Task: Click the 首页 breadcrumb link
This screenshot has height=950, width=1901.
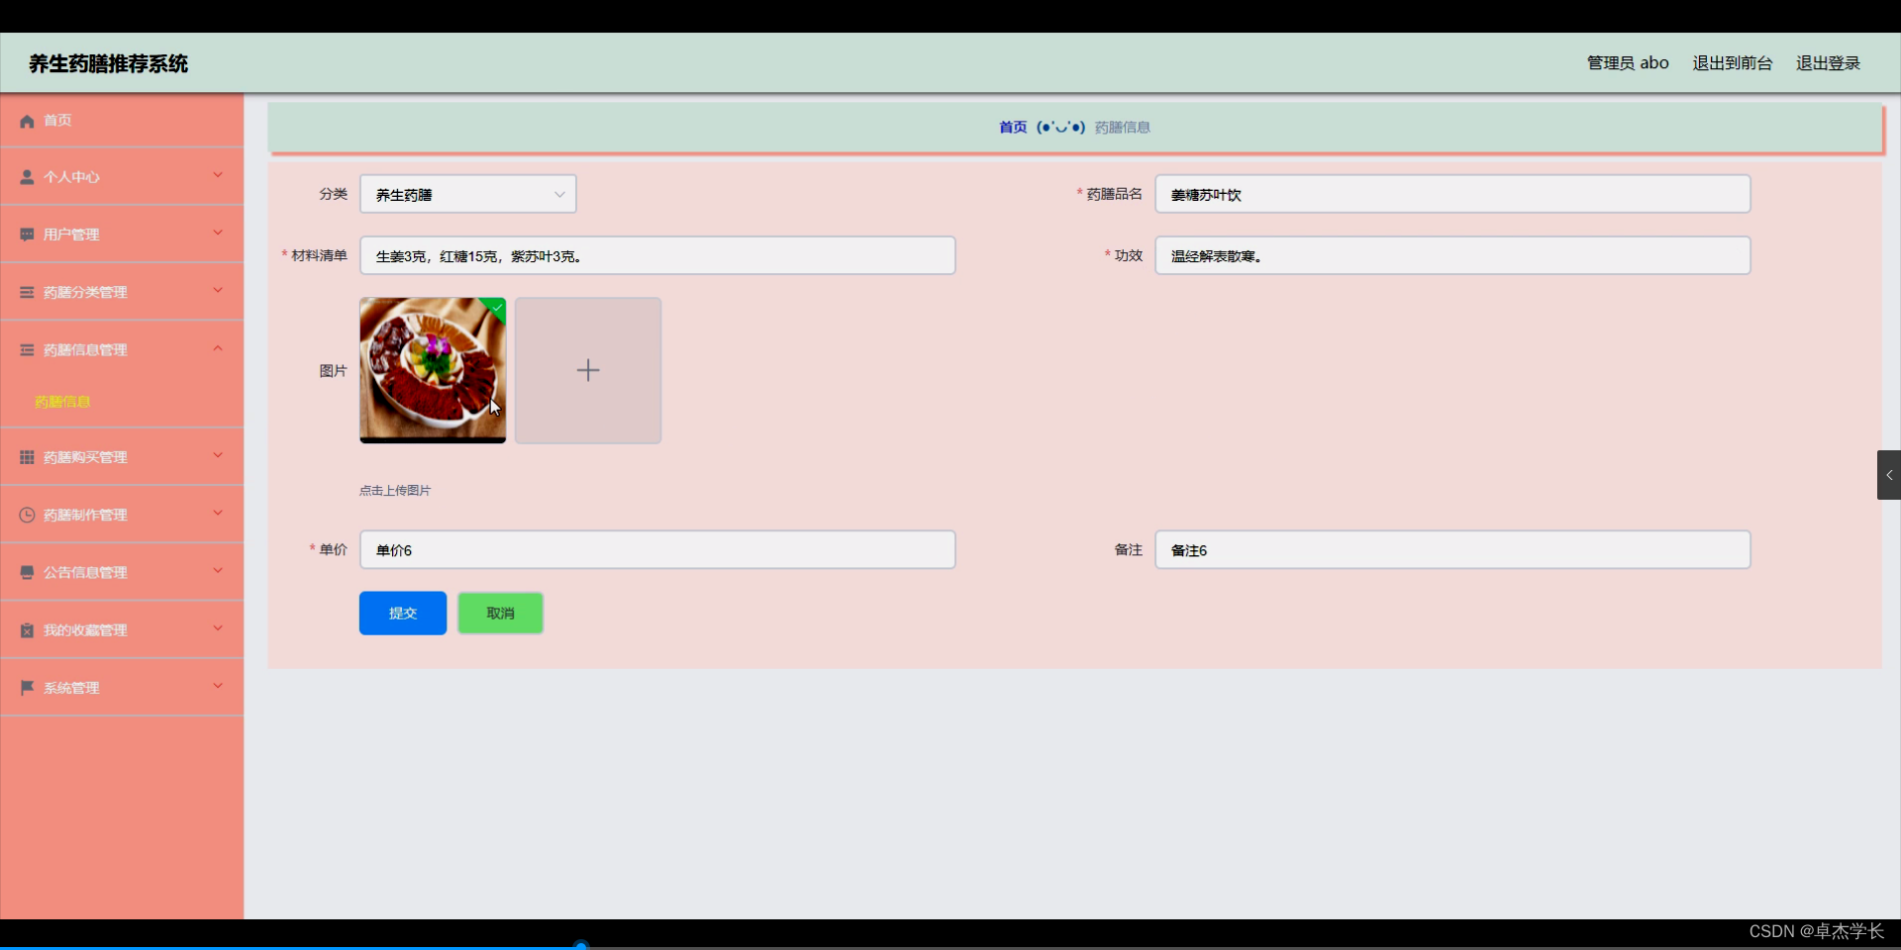Action: pos(1013,128)
